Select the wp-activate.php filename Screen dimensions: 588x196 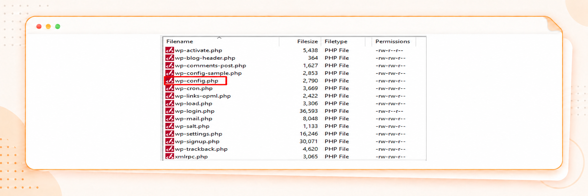pos(198,50)
